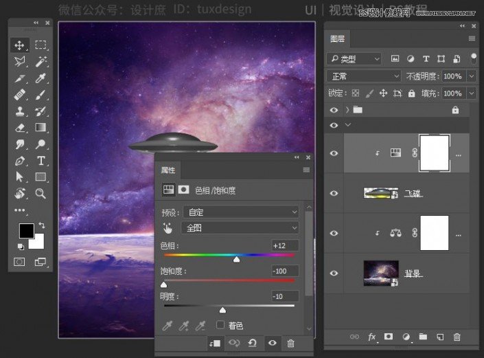Delete this adjustment layer trash icon
484x358 pixels.
291,343
